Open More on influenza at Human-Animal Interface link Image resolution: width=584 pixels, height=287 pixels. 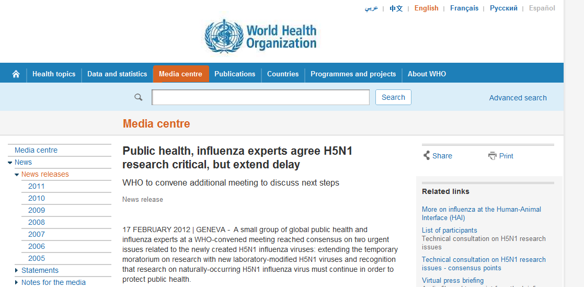pos(481,214)
